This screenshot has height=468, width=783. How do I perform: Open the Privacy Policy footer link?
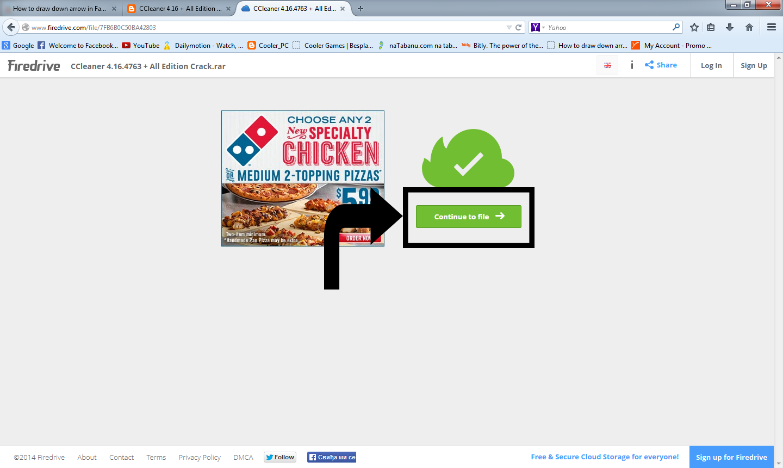point(200,458)
